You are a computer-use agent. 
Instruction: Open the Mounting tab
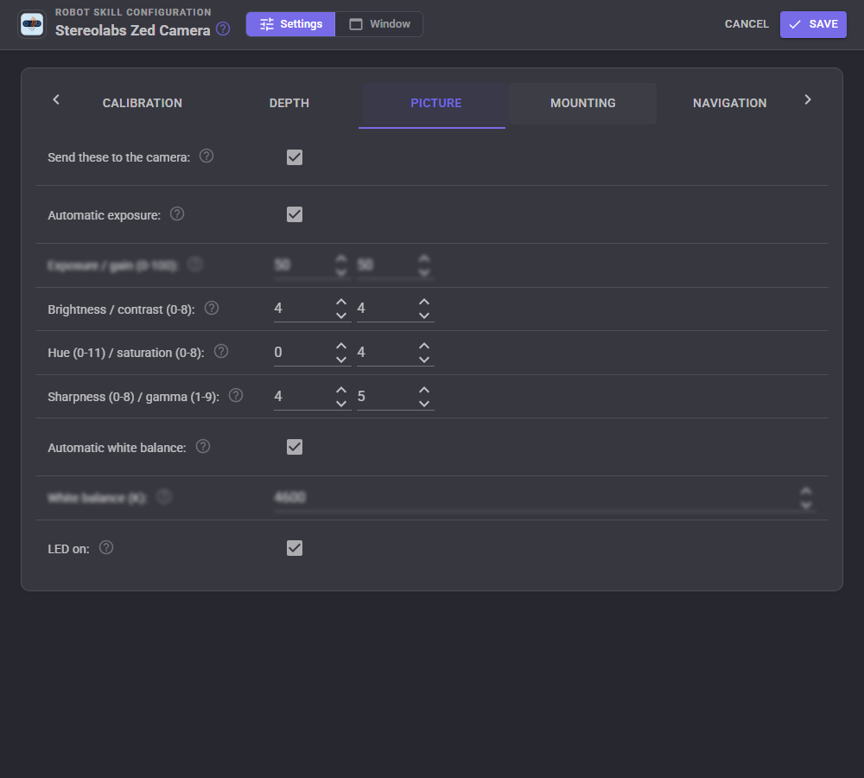point(583,103)
